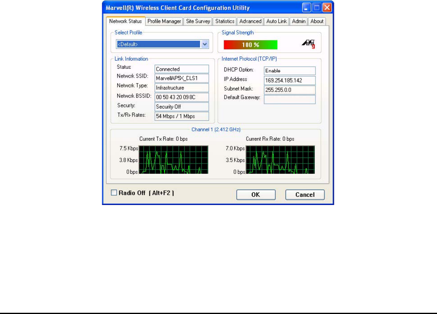Select the IP Address 169.254.185.142 field
The image size is (437, 314).
(290, 81)
